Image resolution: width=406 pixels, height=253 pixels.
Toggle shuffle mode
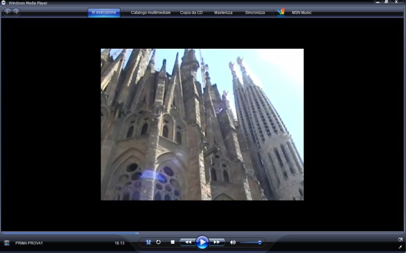pos(148,242)
